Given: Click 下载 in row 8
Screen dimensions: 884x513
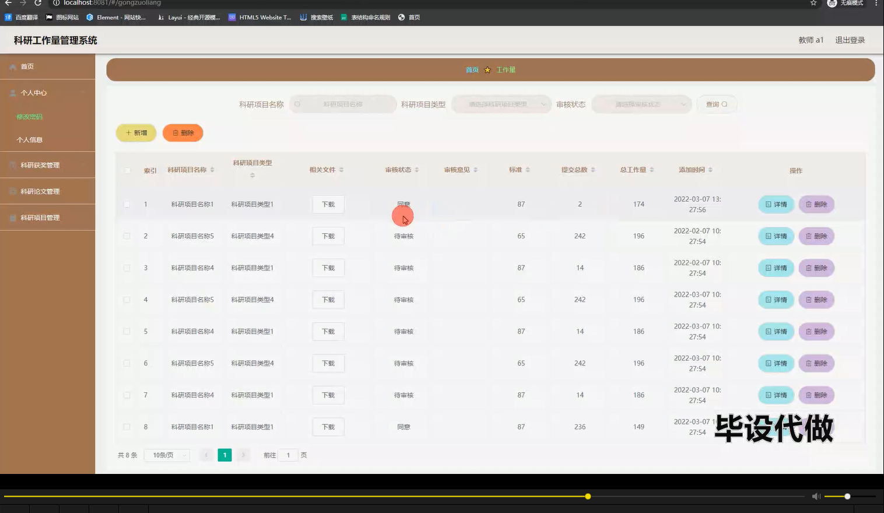Looking at the screenshot, I should coord(328,427).
